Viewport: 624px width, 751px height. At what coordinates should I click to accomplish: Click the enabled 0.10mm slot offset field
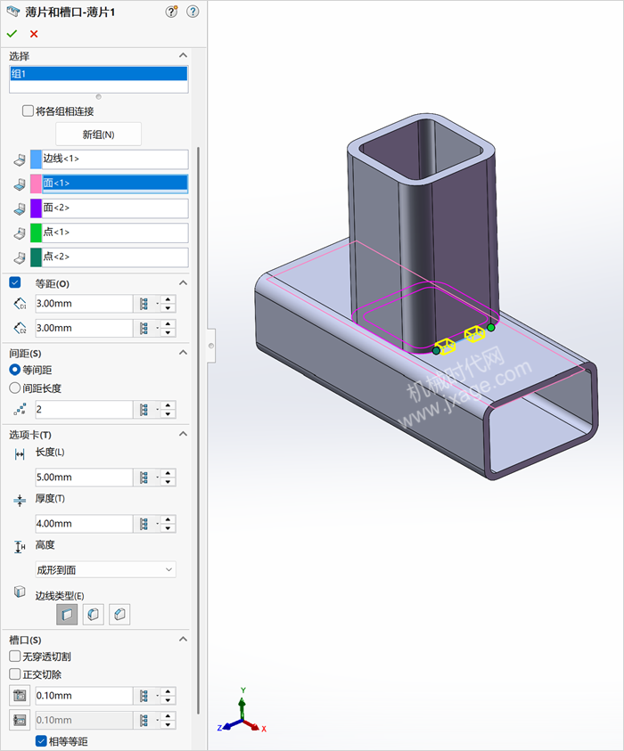(x=84, y=696)
